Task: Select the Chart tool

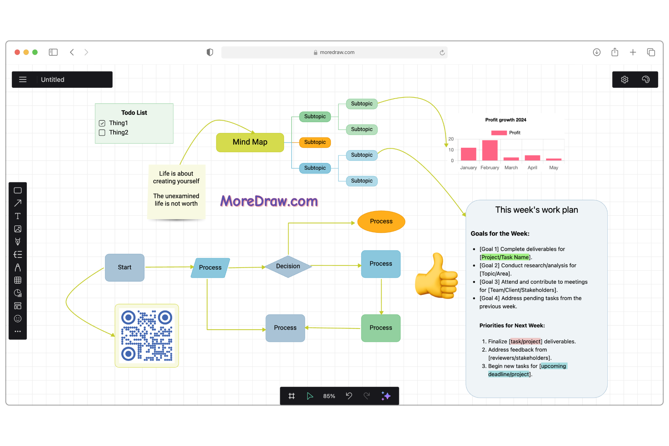Action: coord(18,293)
